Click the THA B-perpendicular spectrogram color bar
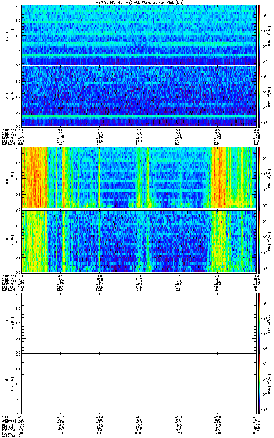 [260, 35]
